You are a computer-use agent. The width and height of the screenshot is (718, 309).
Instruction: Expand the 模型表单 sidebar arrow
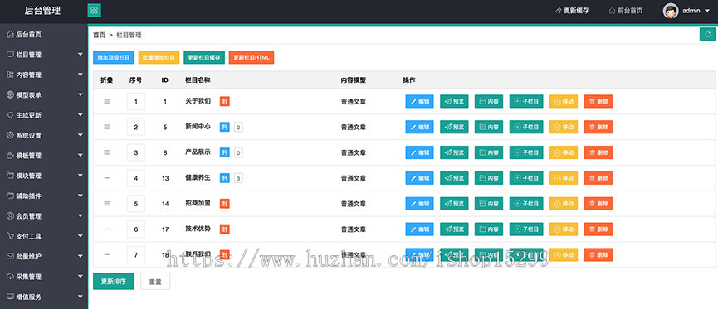click(81, 94)
